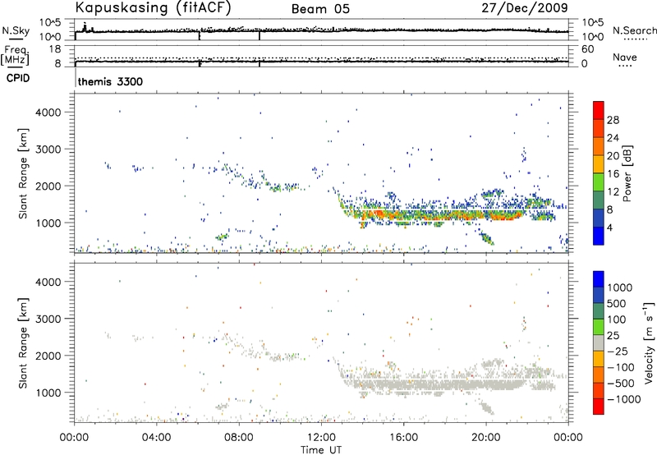Click the -100 tick on Velocity colorbar
The width and height of the screenshot is (657, 455).
(x=621, y=367)
